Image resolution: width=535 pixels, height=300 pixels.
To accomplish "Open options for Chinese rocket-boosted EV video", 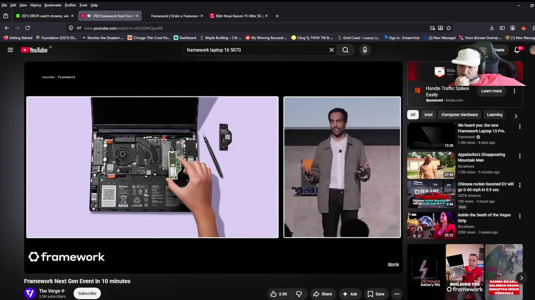I will coord(520,185).
